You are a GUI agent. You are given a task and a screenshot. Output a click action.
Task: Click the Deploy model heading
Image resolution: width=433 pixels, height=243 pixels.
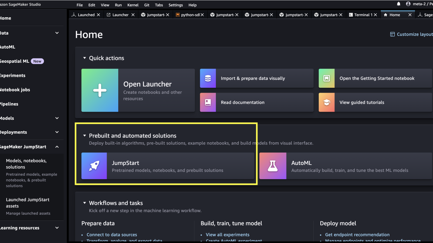coord(338,223)
